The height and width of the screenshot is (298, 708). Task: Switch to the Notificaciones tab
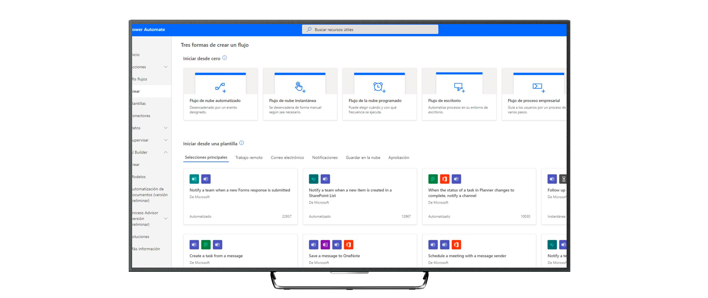325,158
